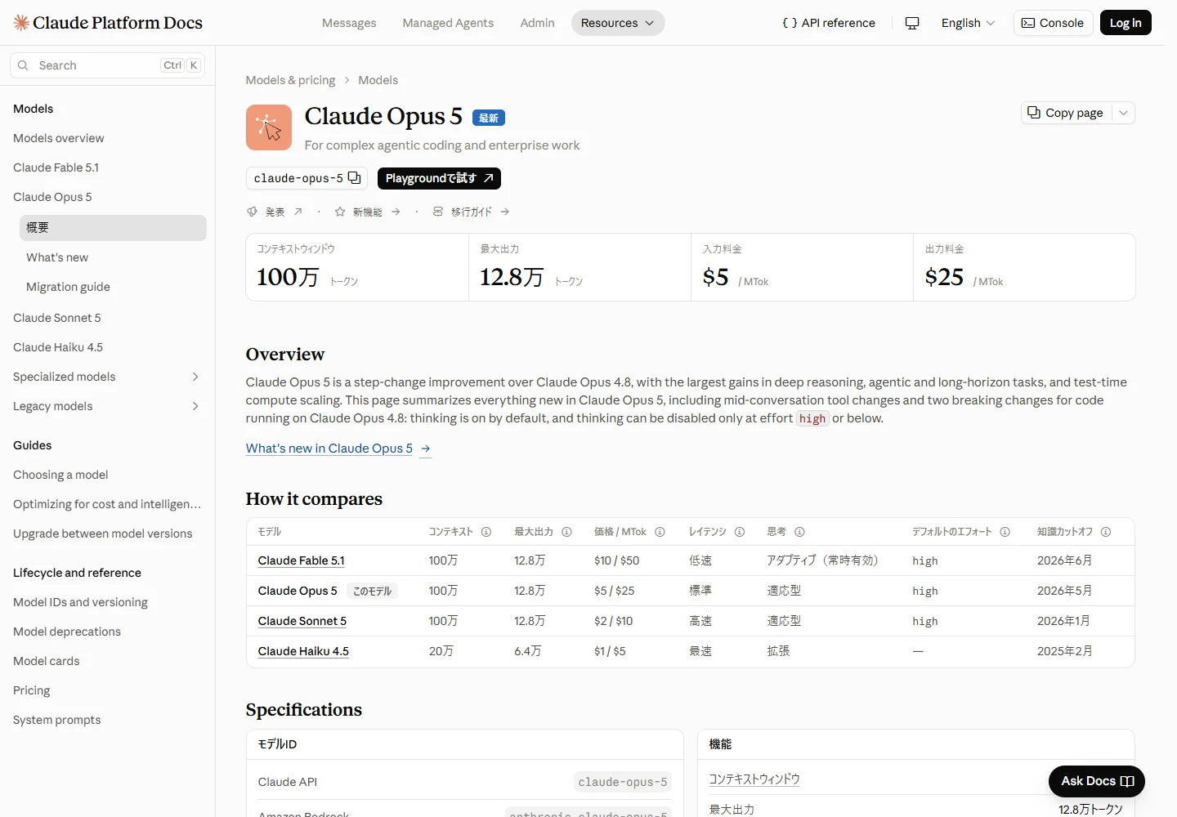Click the info icon next to 思考 column
Screen dimensions: 1177x817
[x=800, y=532]
